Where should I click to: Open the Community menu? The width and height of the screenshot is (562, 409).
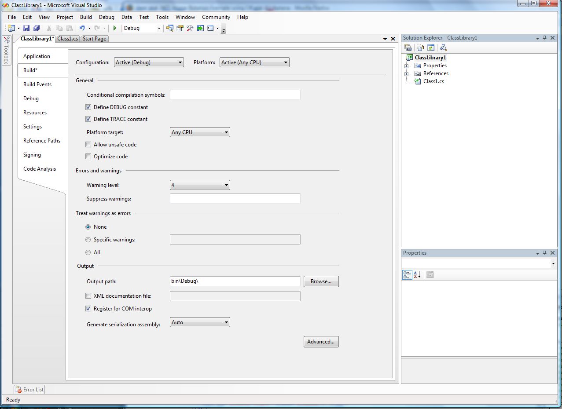pos(216,17)
